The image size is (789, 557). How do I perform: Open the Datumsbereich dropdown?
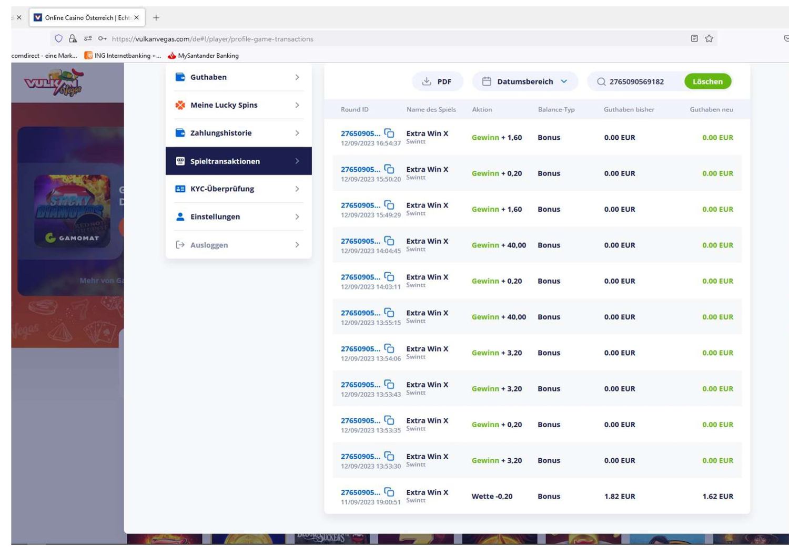(563, 81)
